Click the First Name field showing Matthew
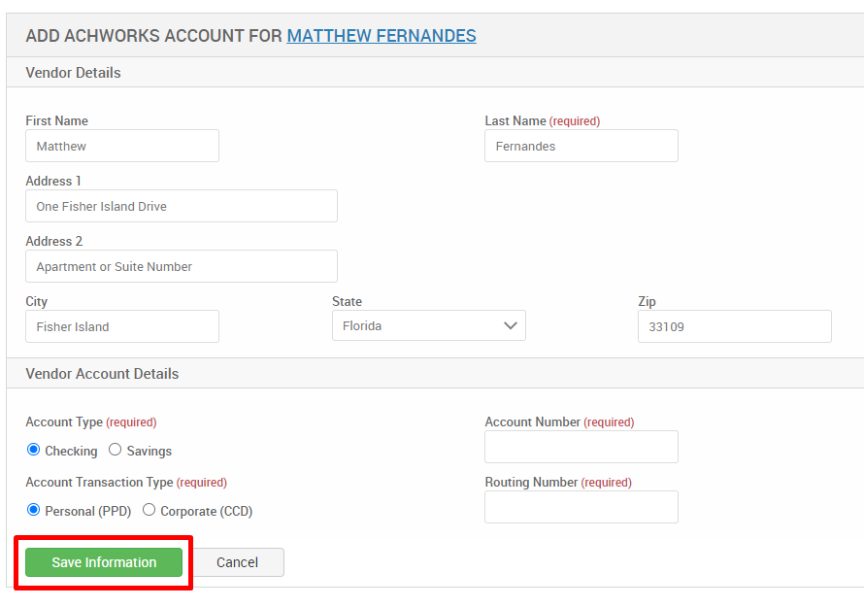 point(121,146)
